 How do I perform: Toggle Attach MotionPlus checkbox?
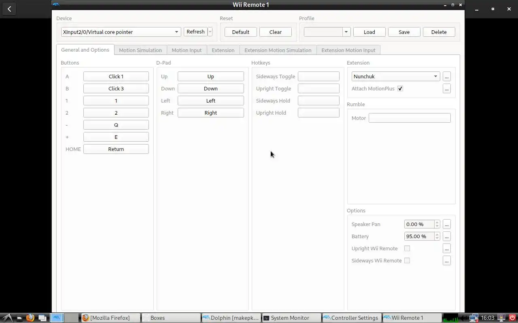point(400,88)
